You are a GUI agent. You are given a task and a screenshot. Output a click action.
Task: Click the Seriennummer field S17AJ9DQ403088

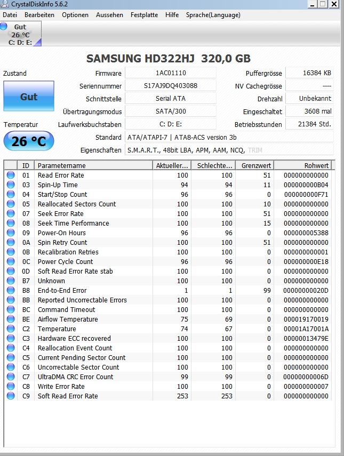click(171, 85)
